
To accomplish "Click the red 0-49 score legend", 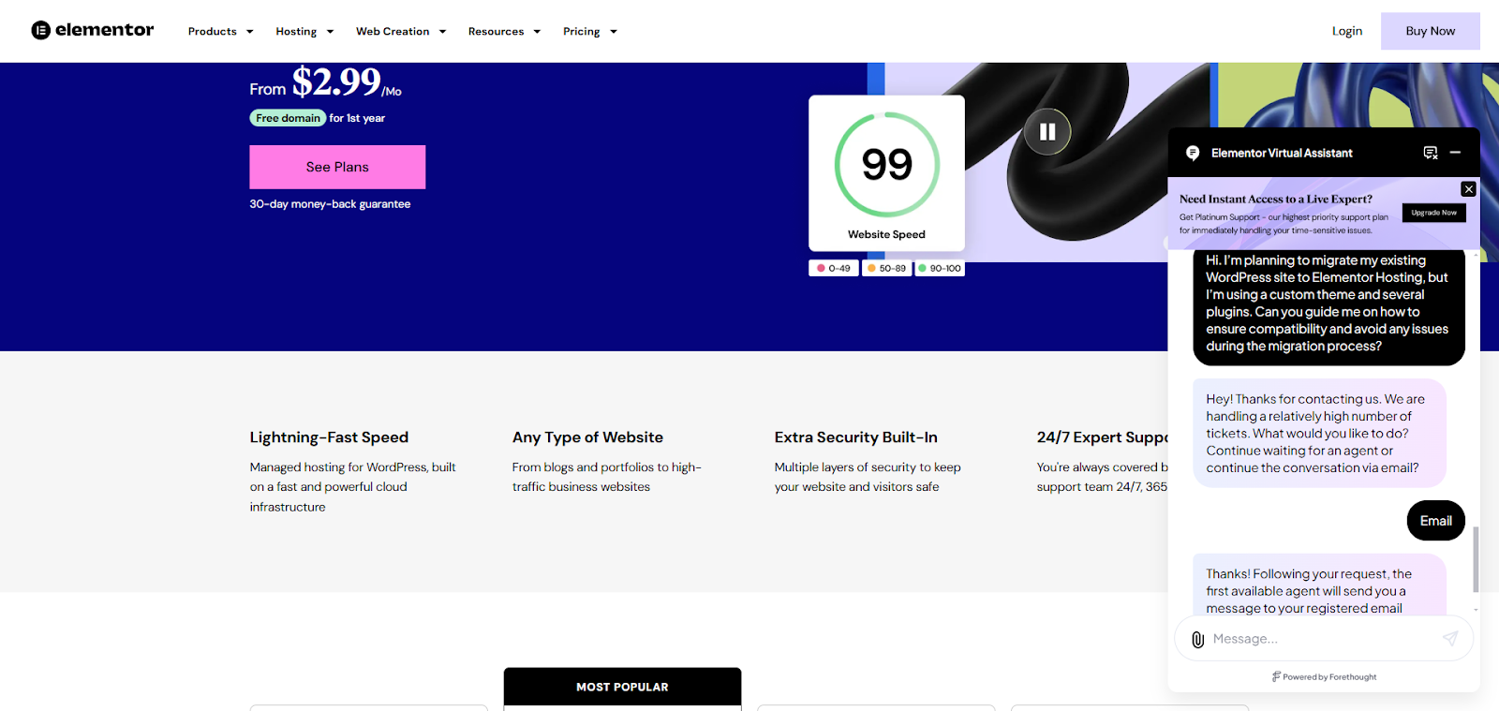I will pos(834,268).
